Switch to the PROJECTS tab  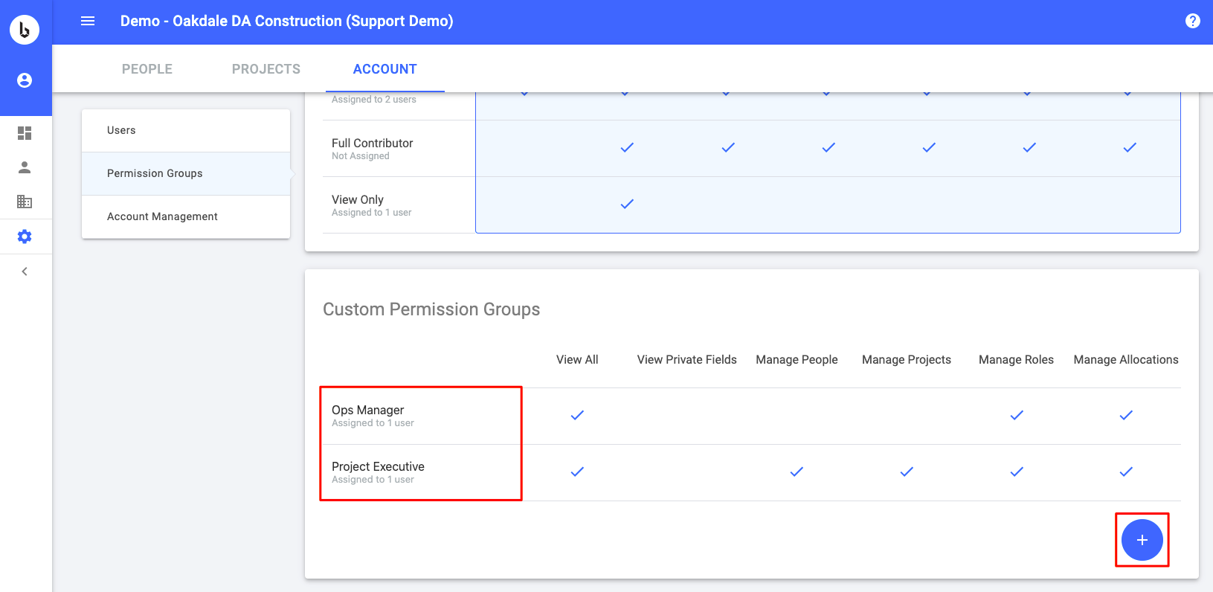click(x=266, y=69)
